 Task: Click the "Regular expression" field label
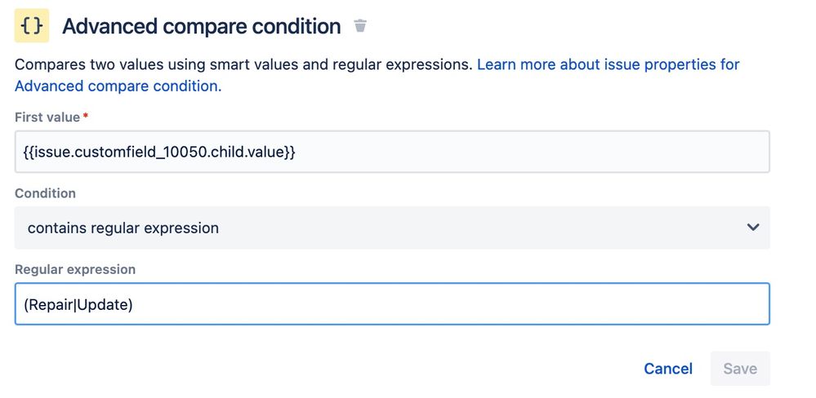(x=75, y=269)
